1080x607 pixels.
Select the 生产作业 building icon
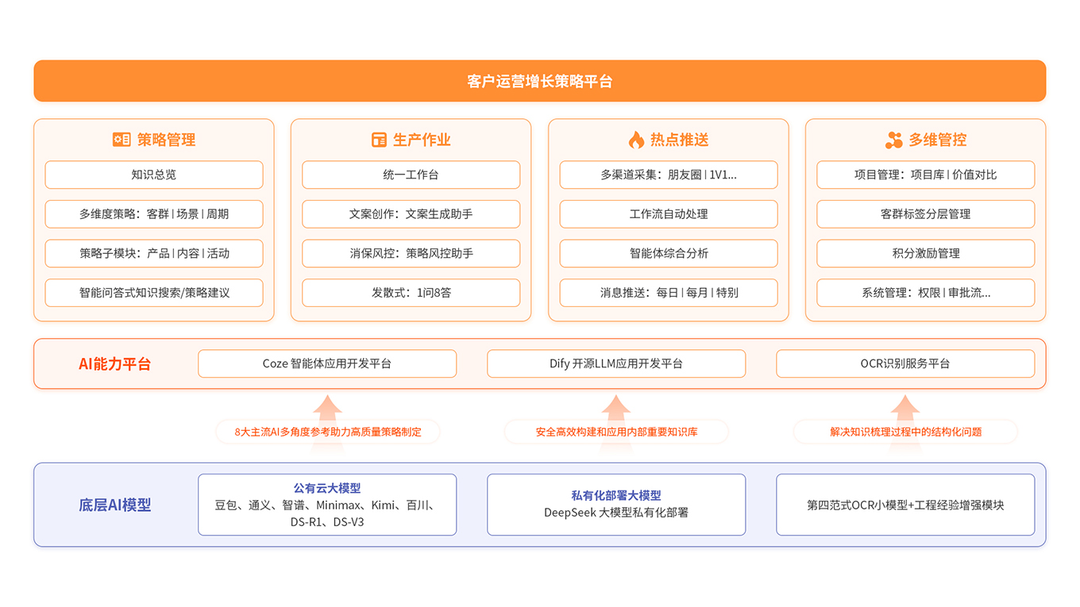coord(377,139)
